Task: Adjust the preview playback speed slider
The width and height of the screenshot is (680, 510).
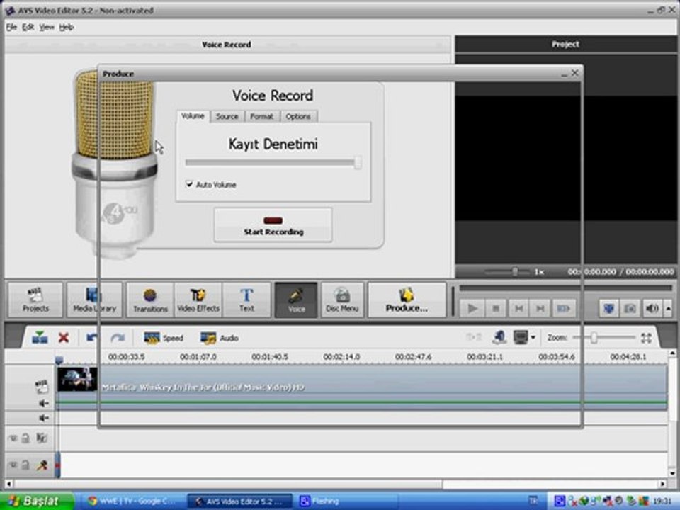Action: pyautogui.click(x=507, y=272)
